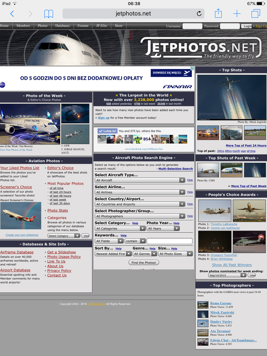Click the Find the Photos! button
This screenshot has width=267, height=356.
144,262
